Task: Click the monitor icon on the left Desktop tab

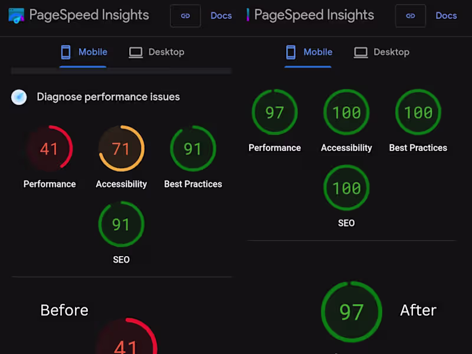Action: [135, 52]
